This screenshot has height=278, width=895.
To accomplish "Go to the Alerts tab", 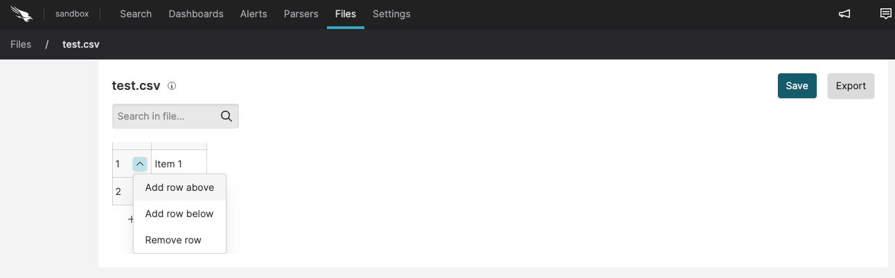I will (254, 14).
